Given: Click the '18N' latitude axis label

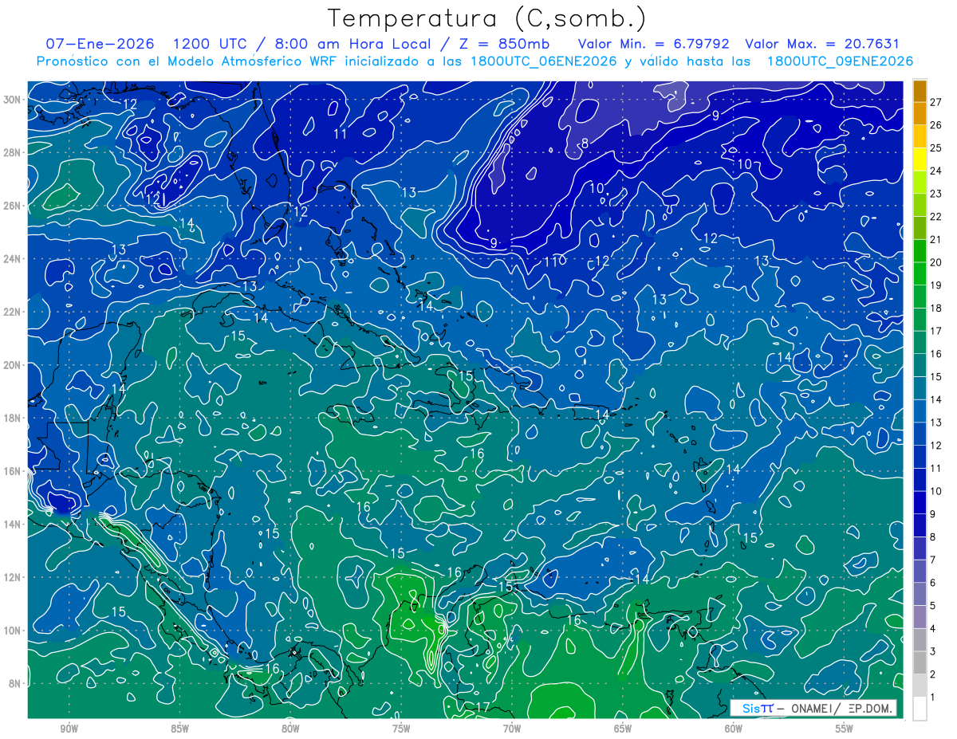Looking at the screenshot, I should point(13,418).
